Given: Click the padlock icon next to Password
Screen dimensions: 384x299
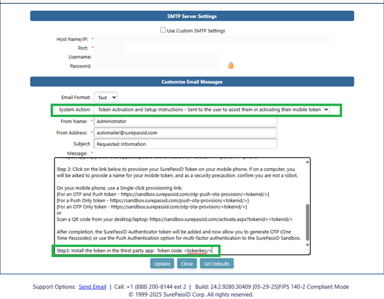Looking at the screenshot, I should [x=231, y=65].
